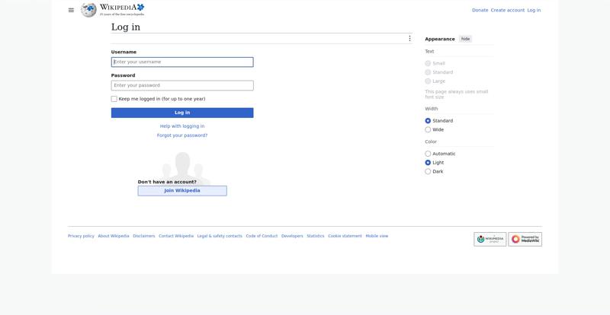Open the hamburger main menu icon
This screenshot has height=315, width=610.
71,10
